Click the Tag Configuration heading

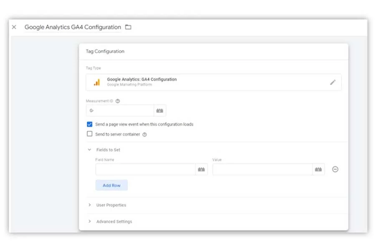click(x=105, y=51)
